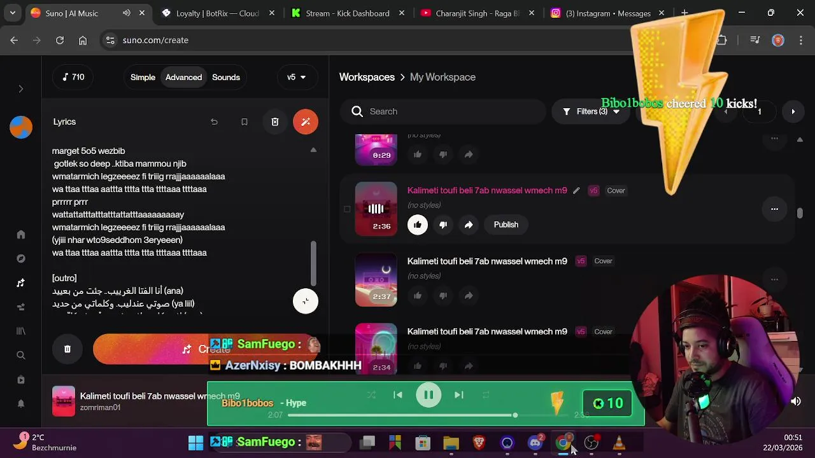Open the Library icon in sidebar

tap(21, 331)
